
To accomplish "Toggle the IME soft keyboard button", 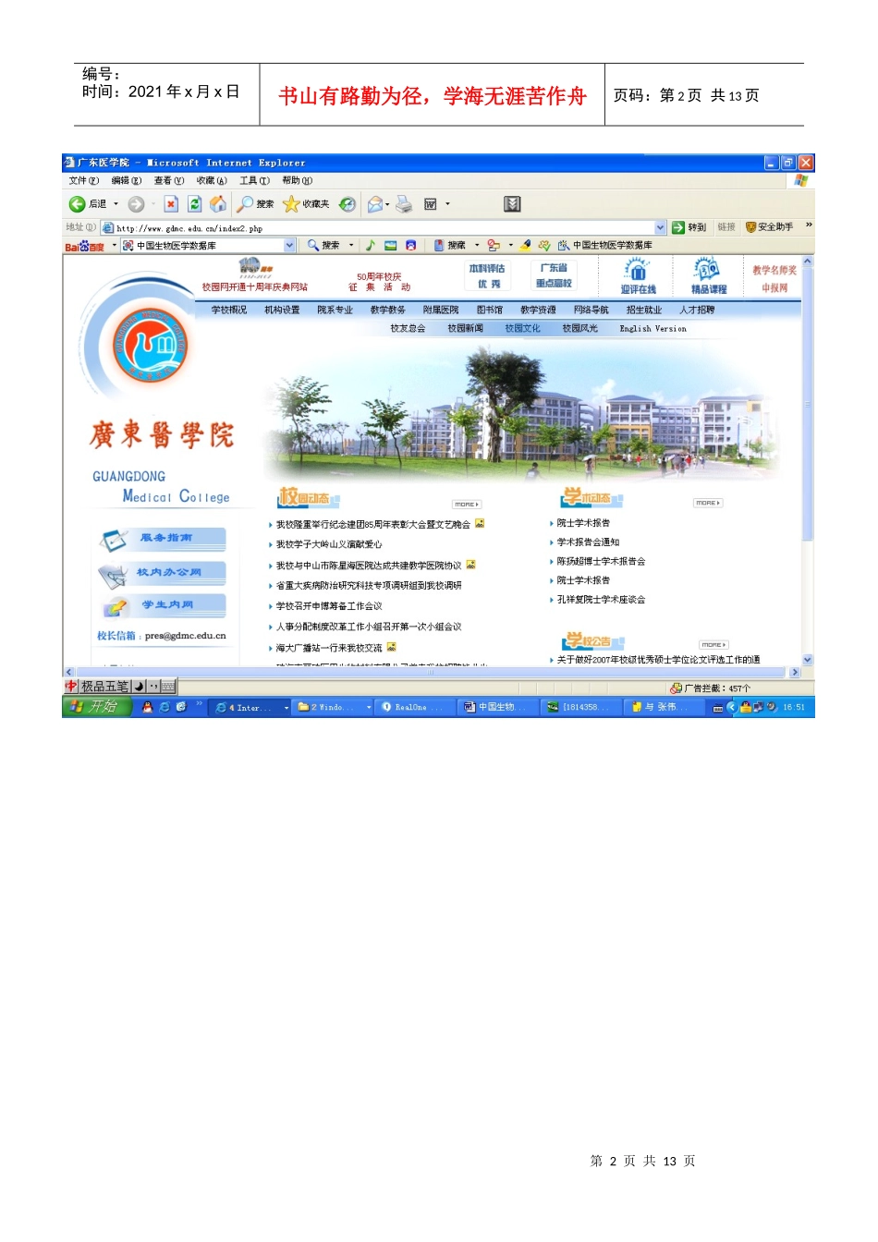I will coord(168,687).
